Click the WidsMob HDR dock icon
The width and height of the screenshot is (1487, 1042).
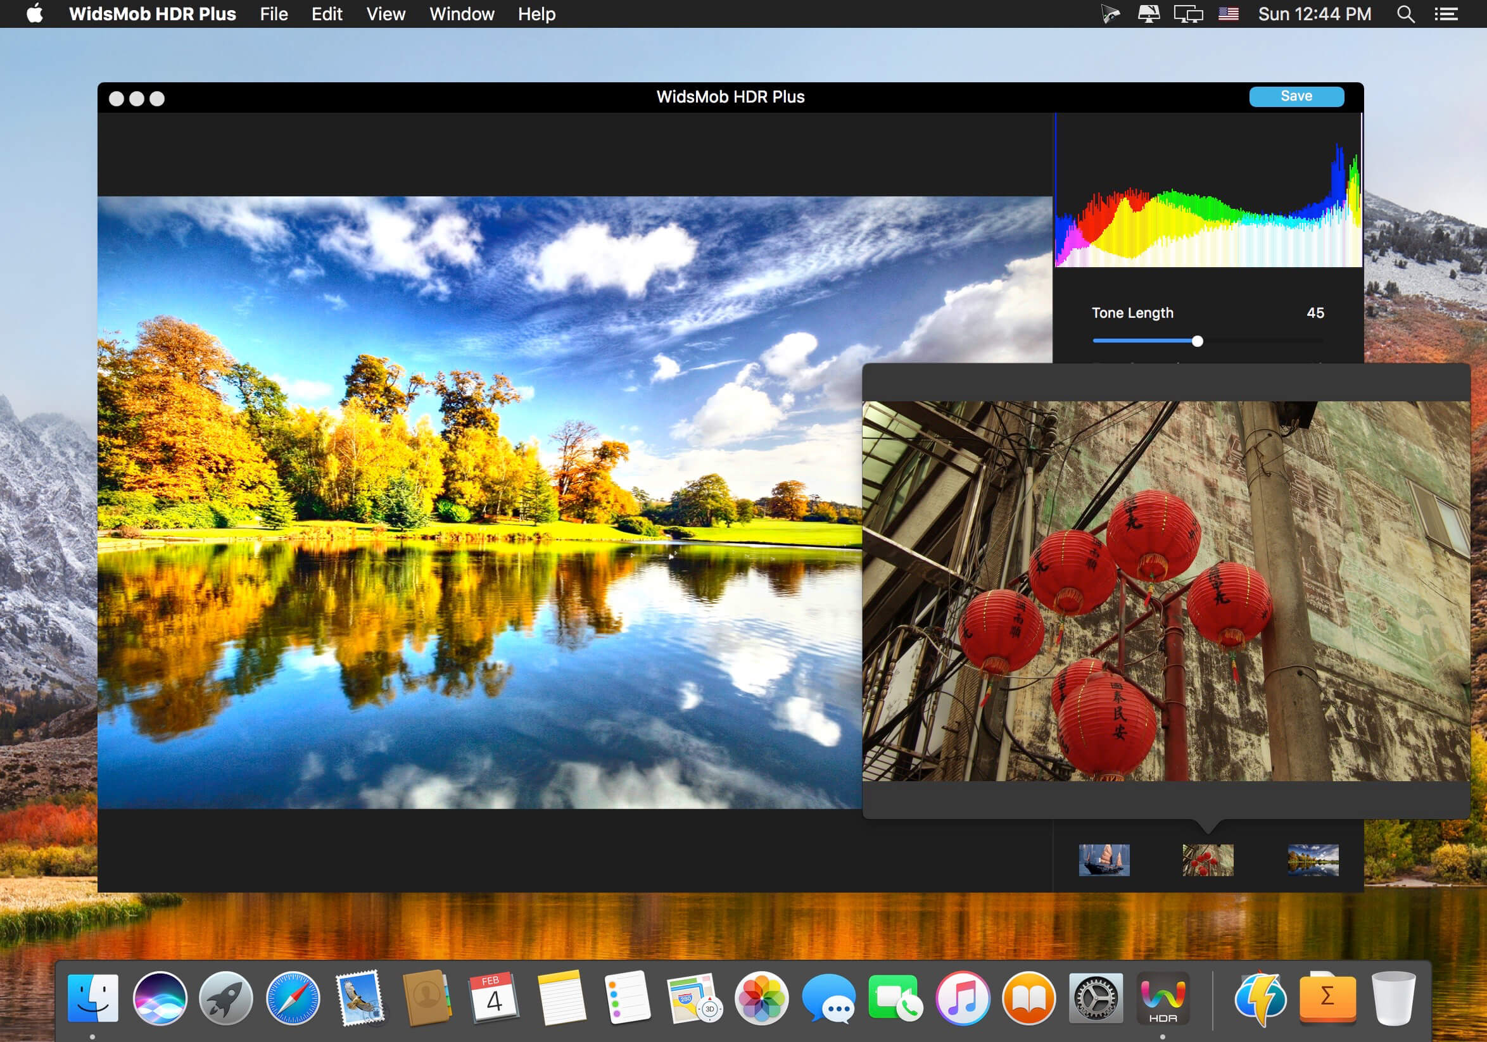coord(1163,998)
